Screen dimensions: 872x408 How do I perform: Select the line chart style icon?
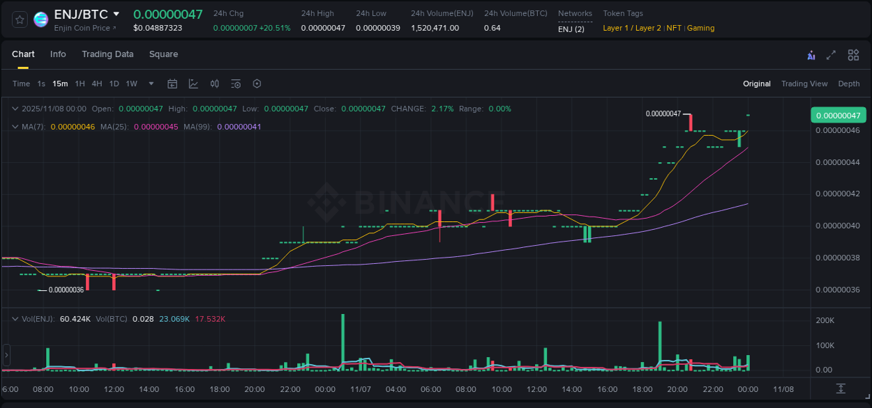pyautogui.click(x=193, y=84)
